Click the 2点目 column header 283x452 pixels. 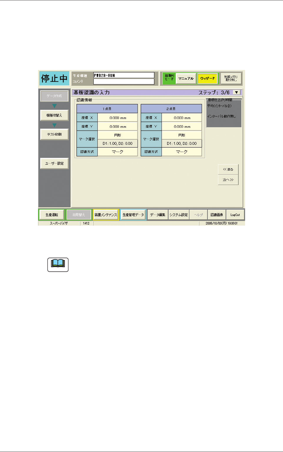pyautogui.click(x=171, y=109)
